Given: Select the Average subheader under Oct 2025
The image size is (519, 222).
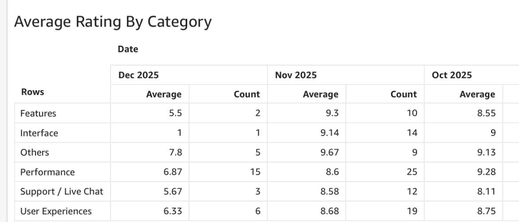Looking at the screenshot, I should [477, 94].
